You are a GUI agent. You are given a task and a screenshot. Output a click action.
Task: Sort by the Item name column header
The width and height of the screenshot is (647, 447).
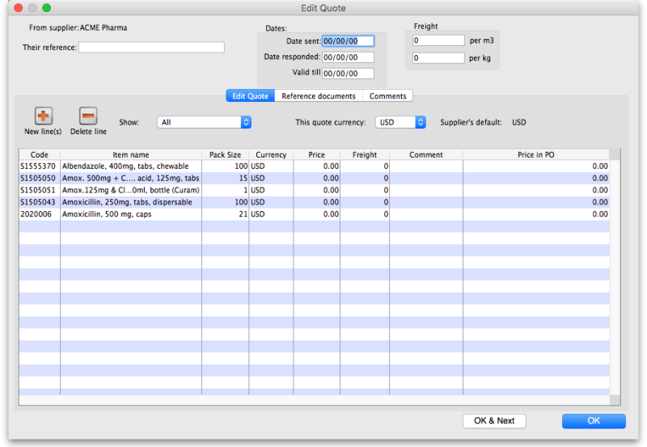coord(130,154)
